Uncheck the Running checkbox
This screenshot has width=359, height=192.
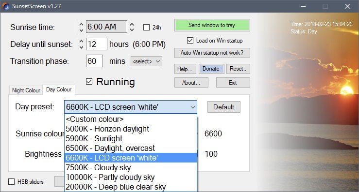89,81
